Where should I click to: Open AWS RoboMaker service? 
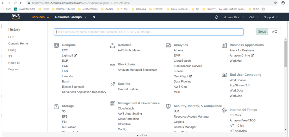129,50
